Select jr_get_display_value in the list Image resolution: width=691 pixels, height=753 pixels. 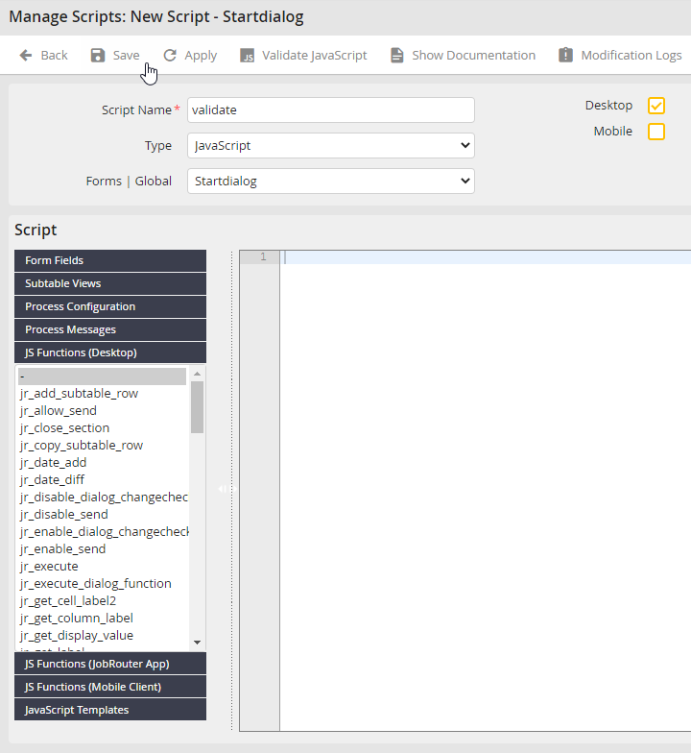102,636
